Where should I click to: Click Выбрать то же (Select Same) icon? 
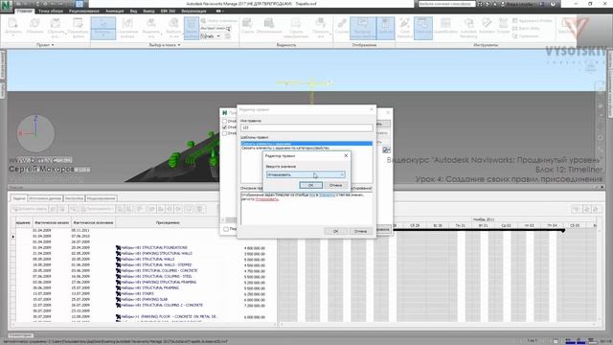tap(174, 28)
